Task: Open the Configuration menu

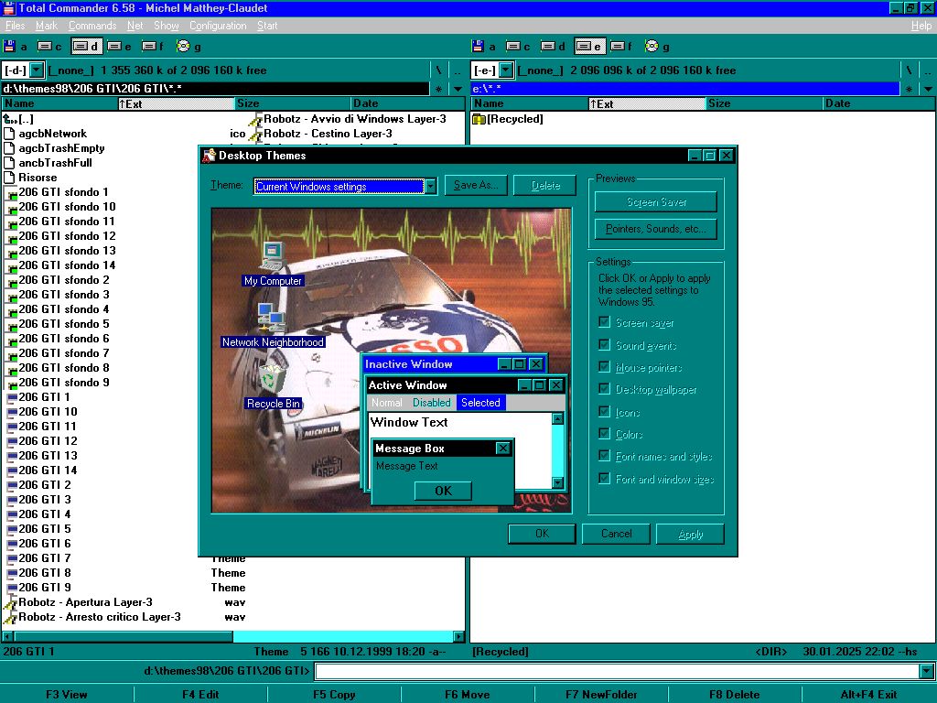Action: pos(218,26)
